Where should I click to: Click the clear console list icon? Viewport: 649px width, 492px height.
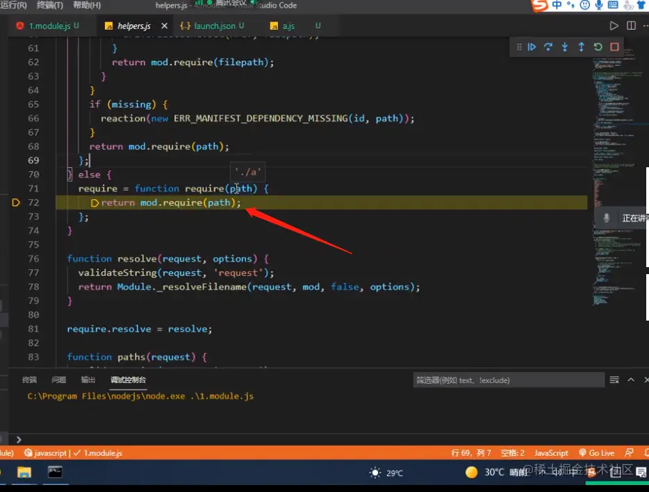click(614, 380)
